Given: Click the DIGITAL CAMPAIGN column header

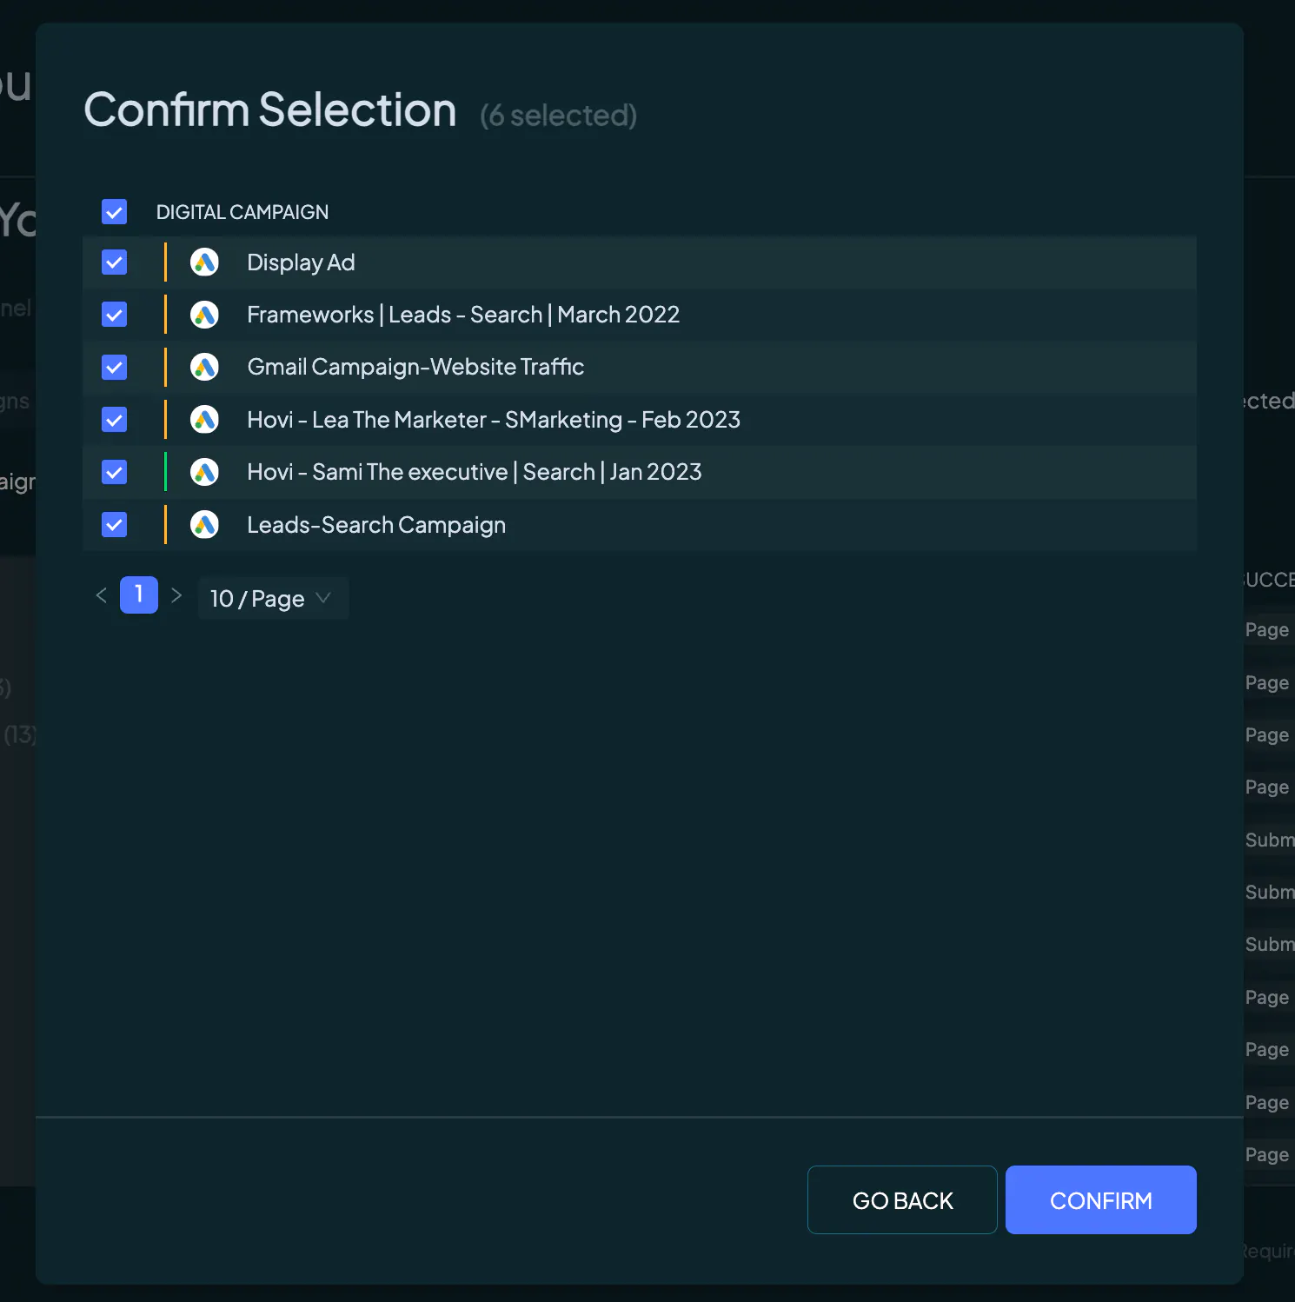Looking at the screenshot, I should (x=242, y=212).
